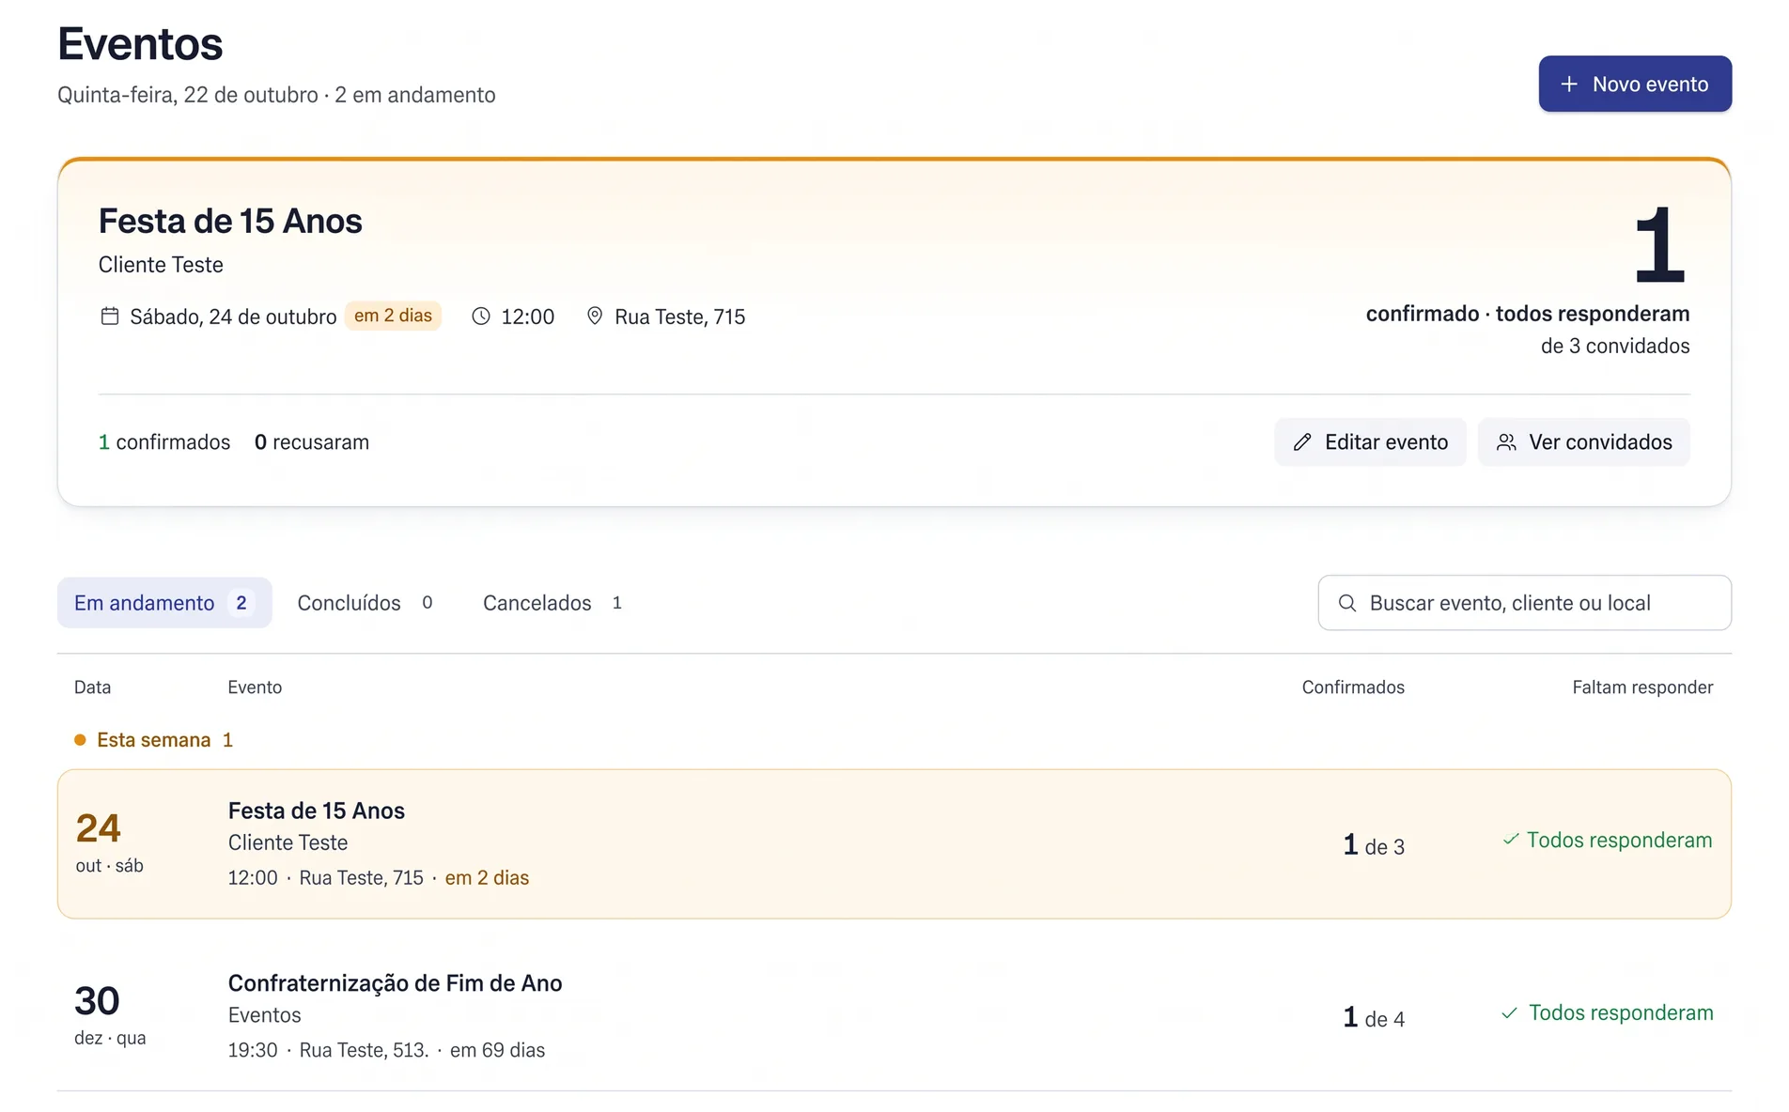Viewport: 1789px width, 1112px height.
Task: Click 'Eventos' client name under Confraternização
Action: (x=265, y=1015)
